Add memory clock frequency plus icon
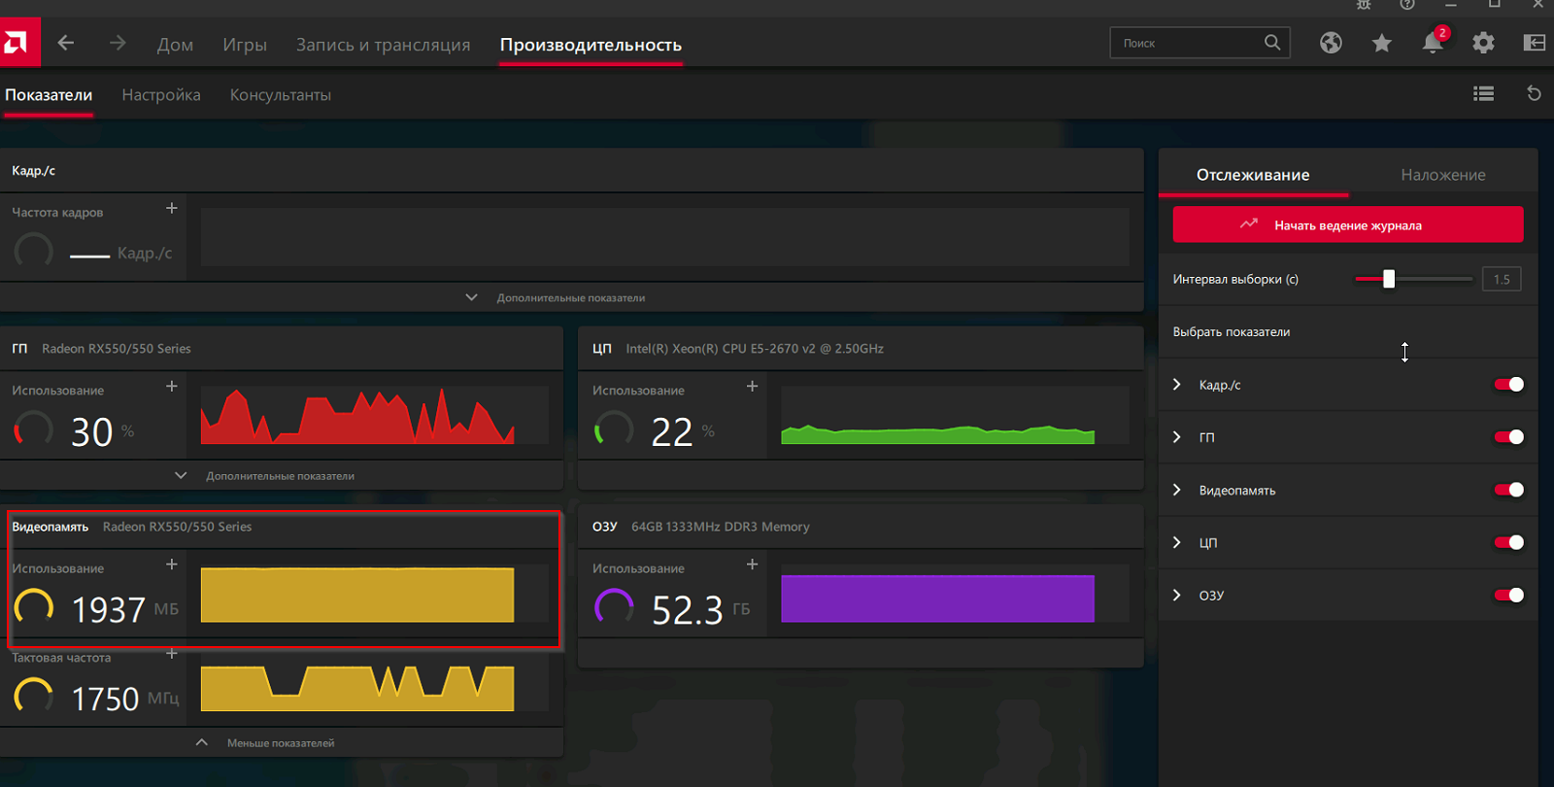This screenshot has width=1554, height=787. tap(172, 653)
